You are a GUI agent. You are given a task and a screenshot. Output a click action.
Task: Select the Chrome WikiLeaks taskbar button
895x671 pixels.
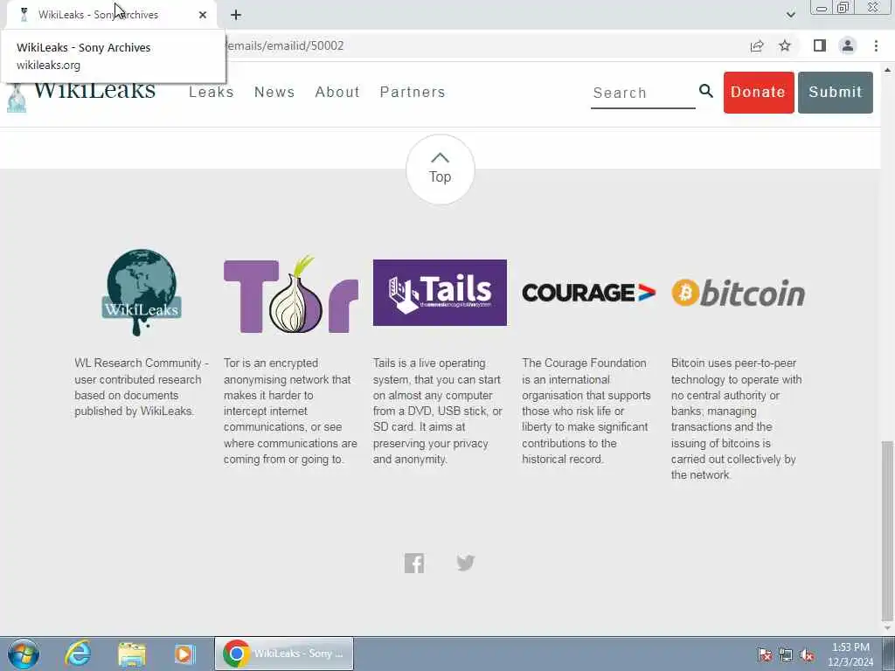coord(284,654)
